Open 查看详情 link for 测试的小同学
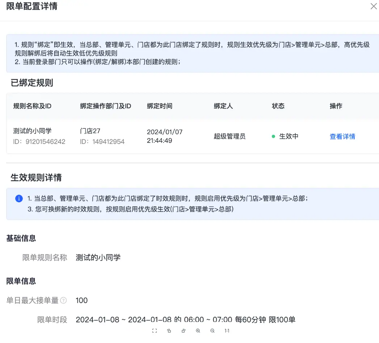Screen dimensions: 379x343 (342, 137)
